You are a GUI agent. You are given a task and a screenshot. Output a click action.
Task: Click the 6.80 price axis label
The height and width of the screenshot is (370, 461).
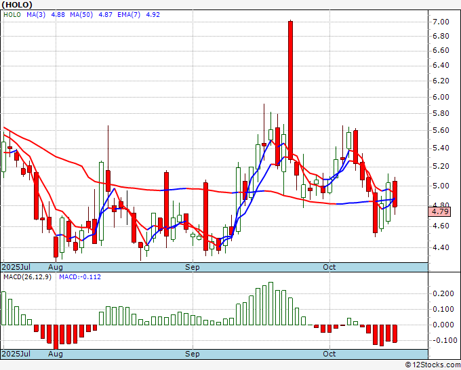441,36
